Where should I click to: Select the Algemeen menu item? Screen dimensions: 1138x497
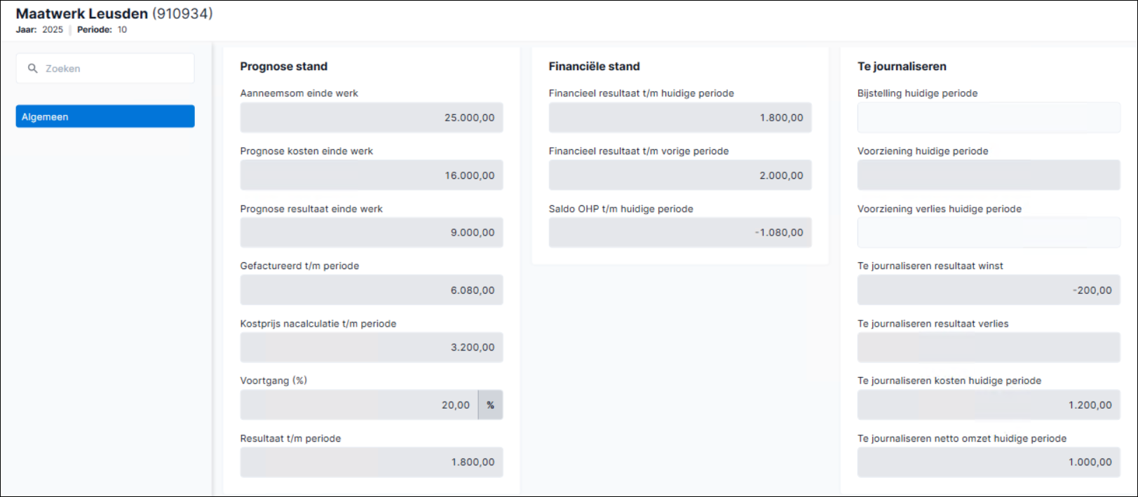click(105, 116)
